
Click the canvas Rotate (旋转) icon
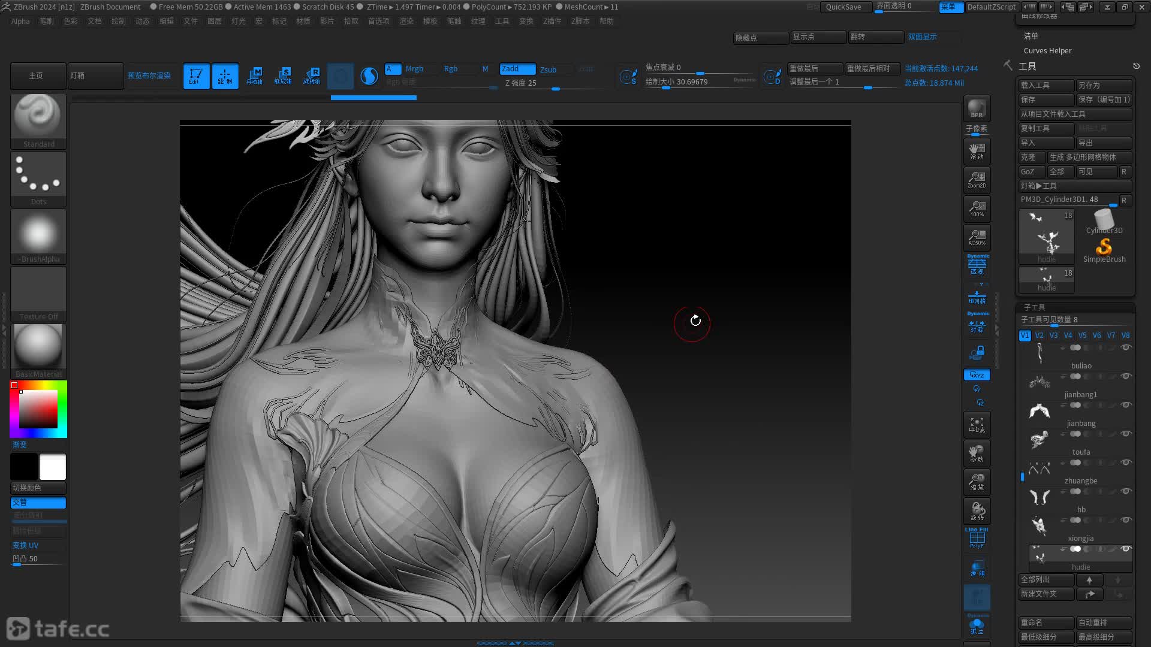click(x=977, y=511)
